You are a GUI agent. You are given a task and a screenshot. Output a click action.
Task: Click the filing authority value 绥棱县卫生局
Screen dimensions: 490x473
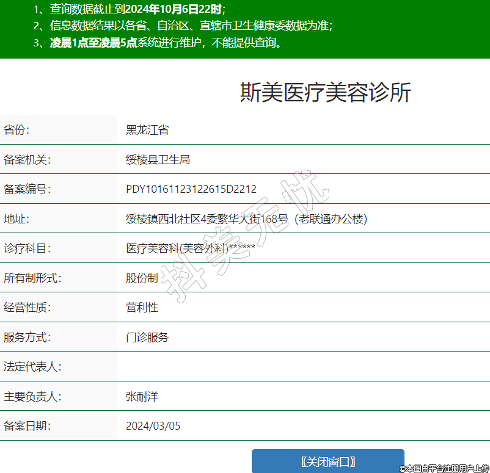click(158, 160)
